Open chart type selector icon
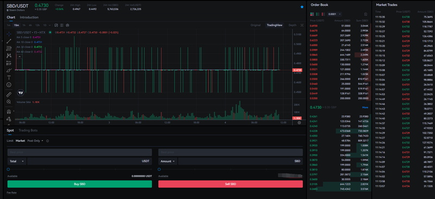 pos(56,25)
